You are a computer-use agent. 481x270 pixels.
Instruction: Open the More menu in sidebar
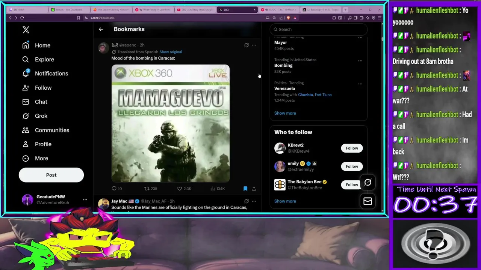[x=35, y=158]
